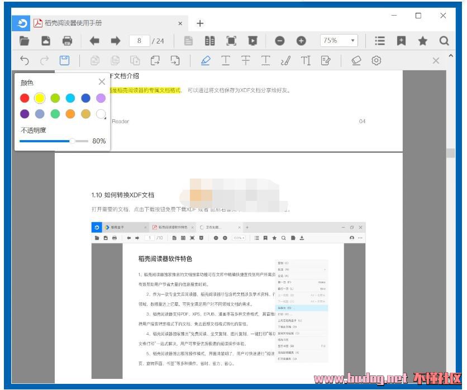Click the opacity slider handle
This screenshot has width=467, height=390.
pos(72,141)
